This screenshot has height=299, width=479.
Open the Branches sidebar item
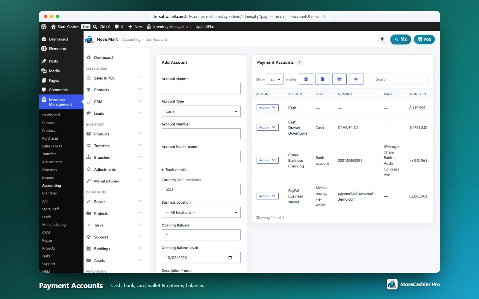click(x=114, y=157)
